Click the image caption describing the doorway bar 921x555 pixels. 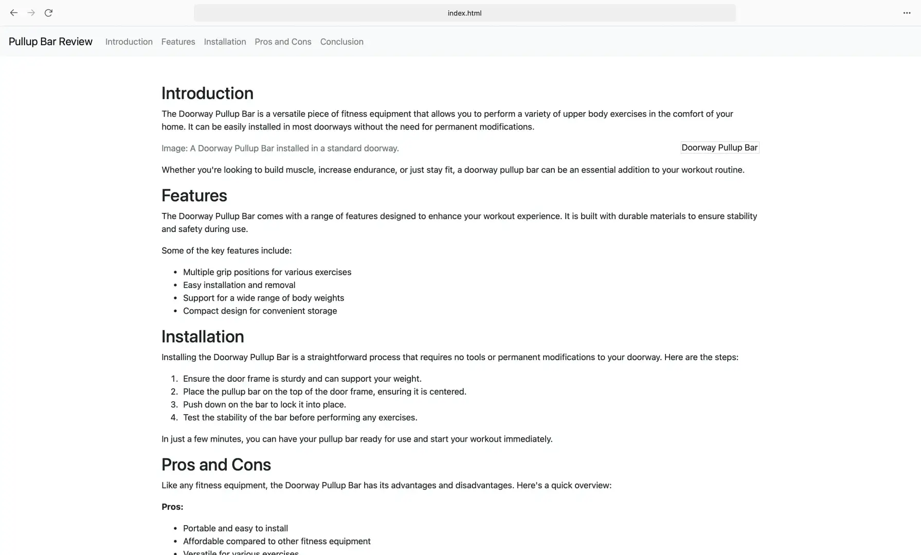point(280,148)
